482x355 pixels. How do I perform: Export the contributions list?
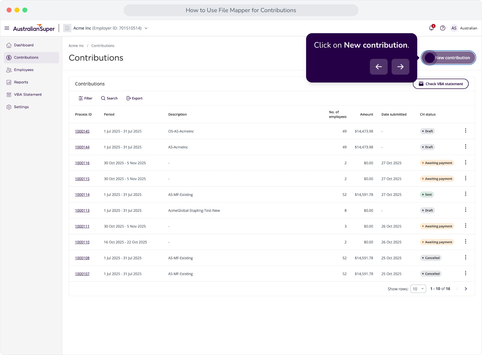click(x=134, y=98)
